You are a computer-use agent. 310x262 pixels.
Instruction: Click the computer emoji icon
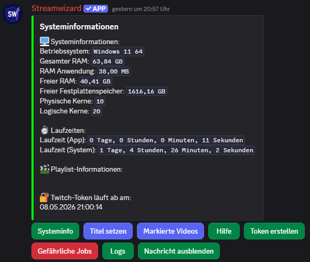(x=45, y=41)
